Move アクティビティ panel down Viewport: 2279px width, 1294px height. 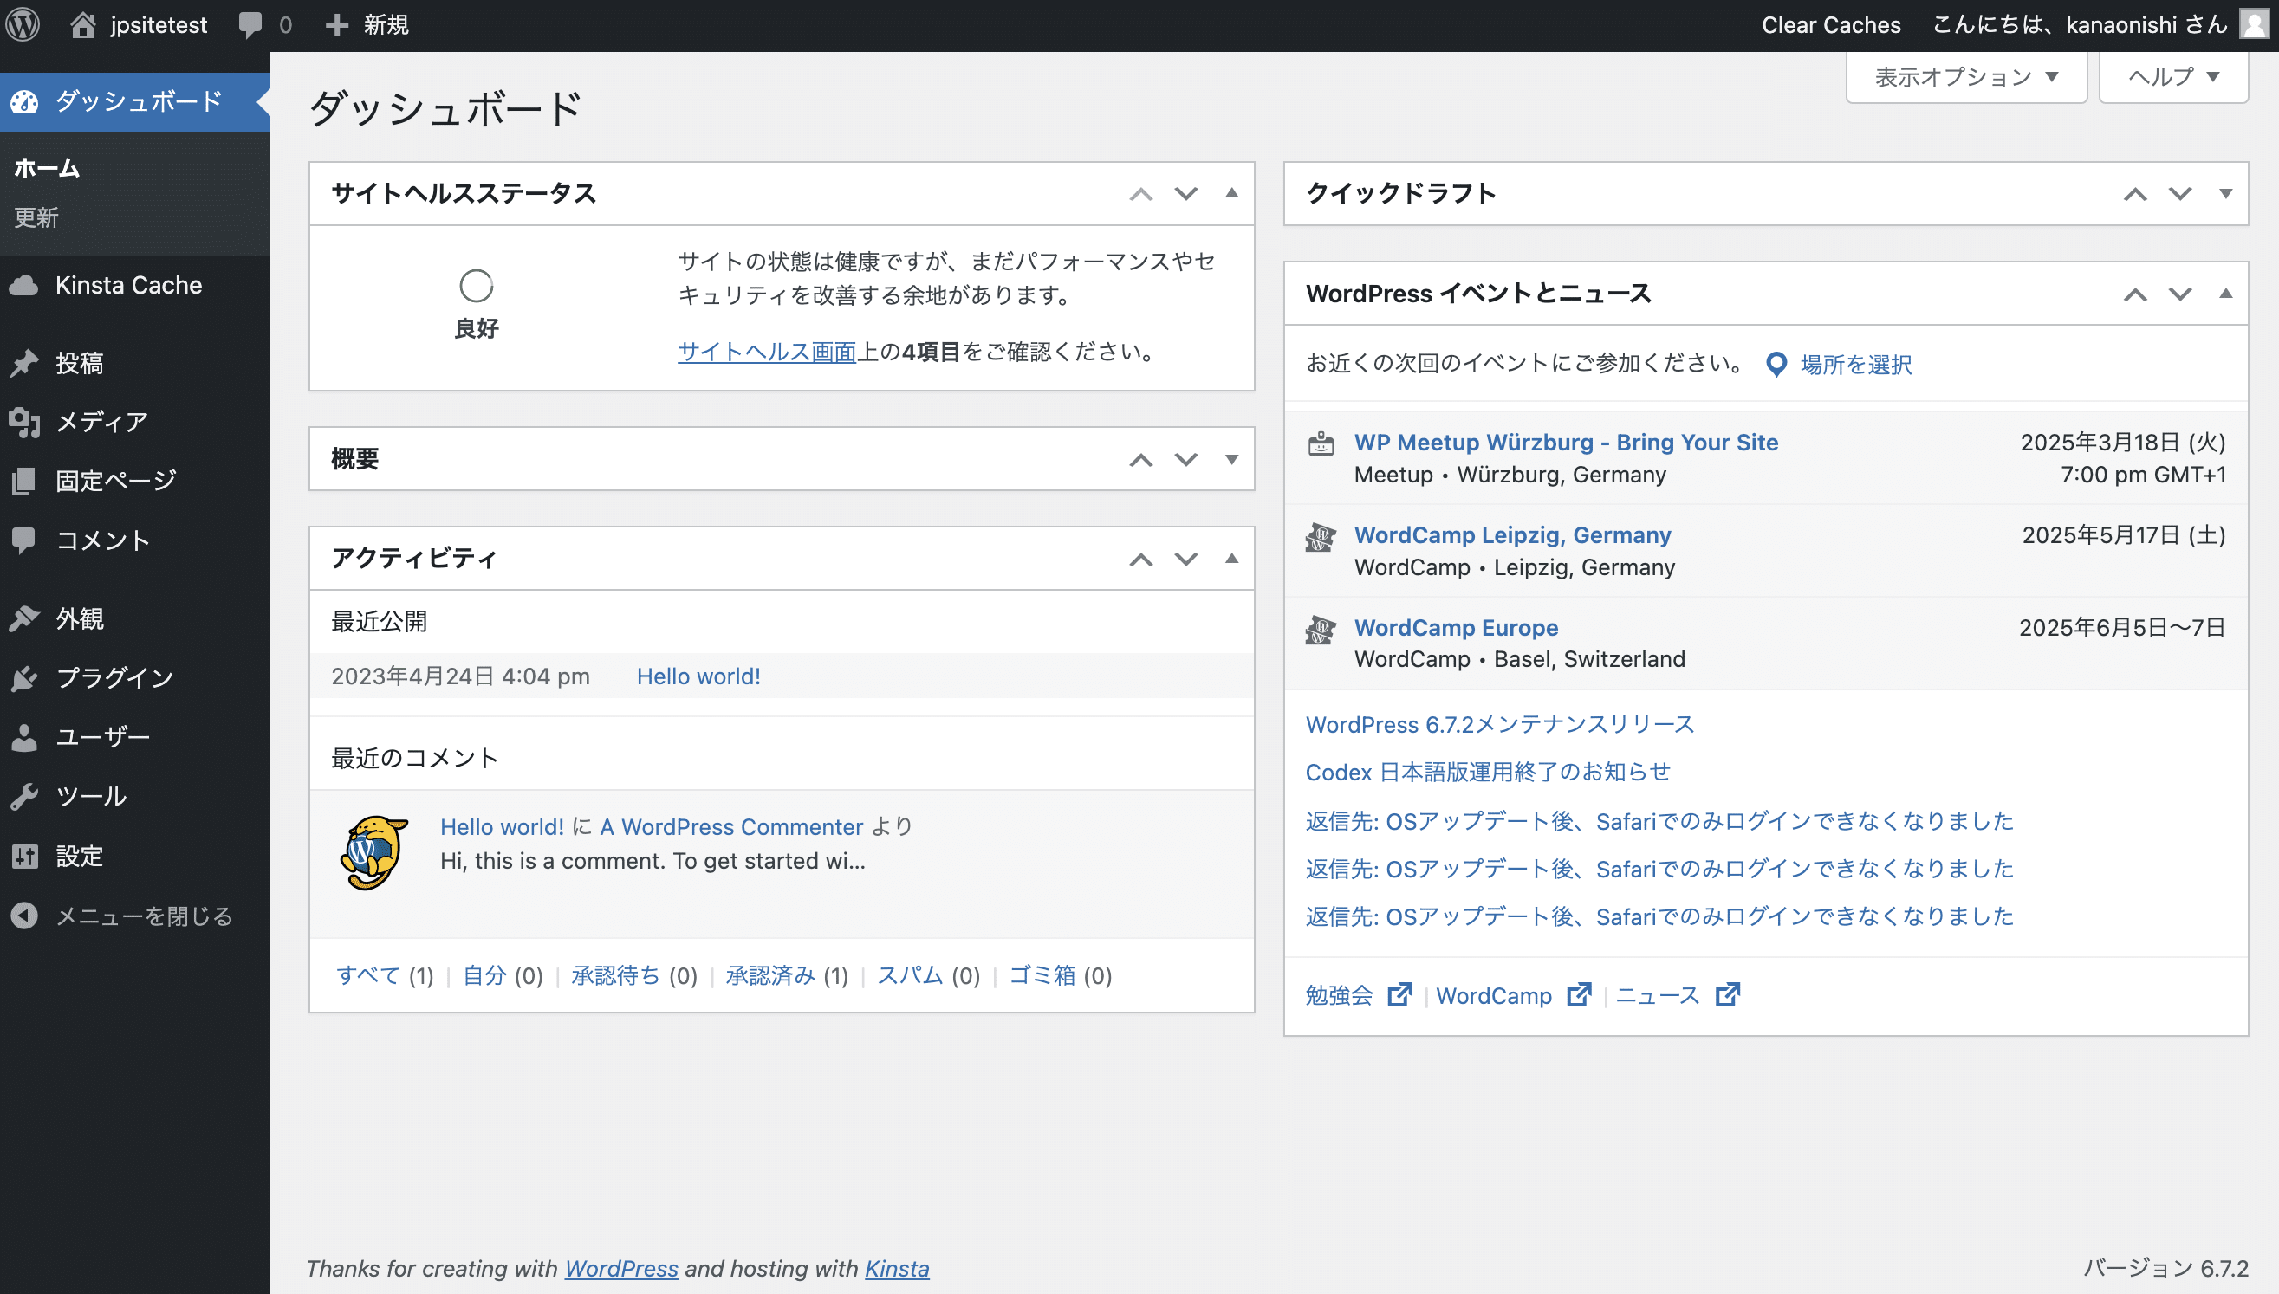point(1186,558)
